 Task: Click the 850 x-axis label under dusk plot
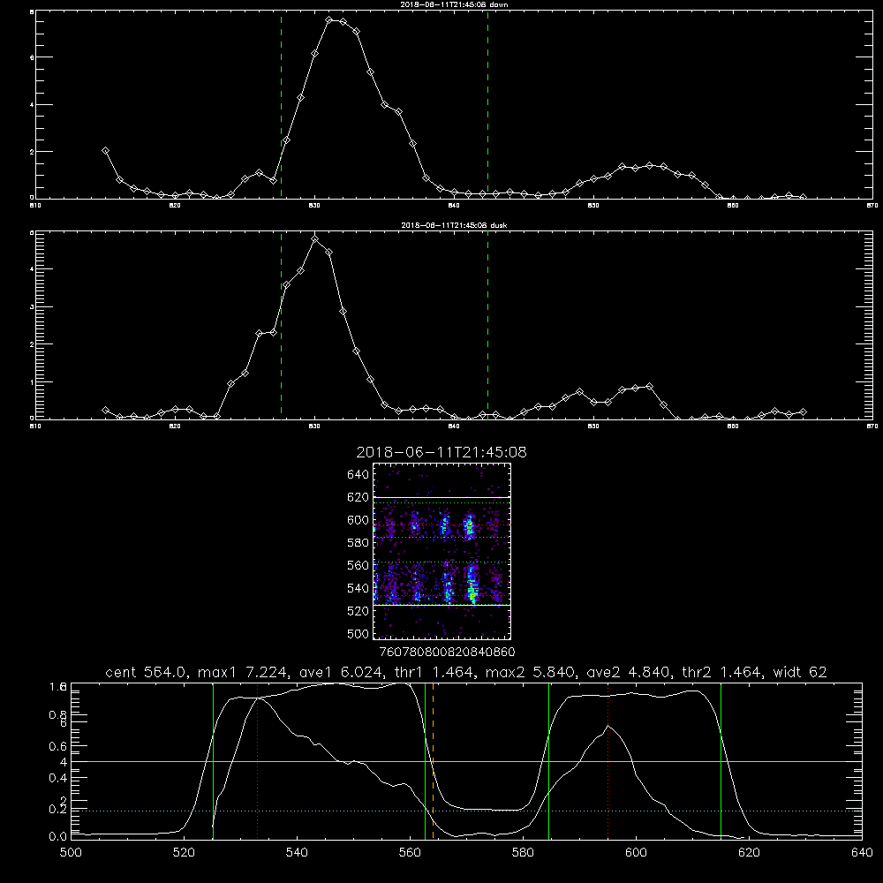coord(593,426)
